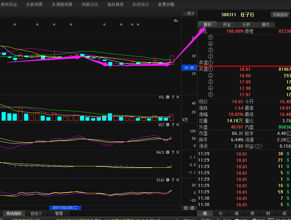
Task: Open the 股票预警 menu item
Action: [x=166, y=5]
